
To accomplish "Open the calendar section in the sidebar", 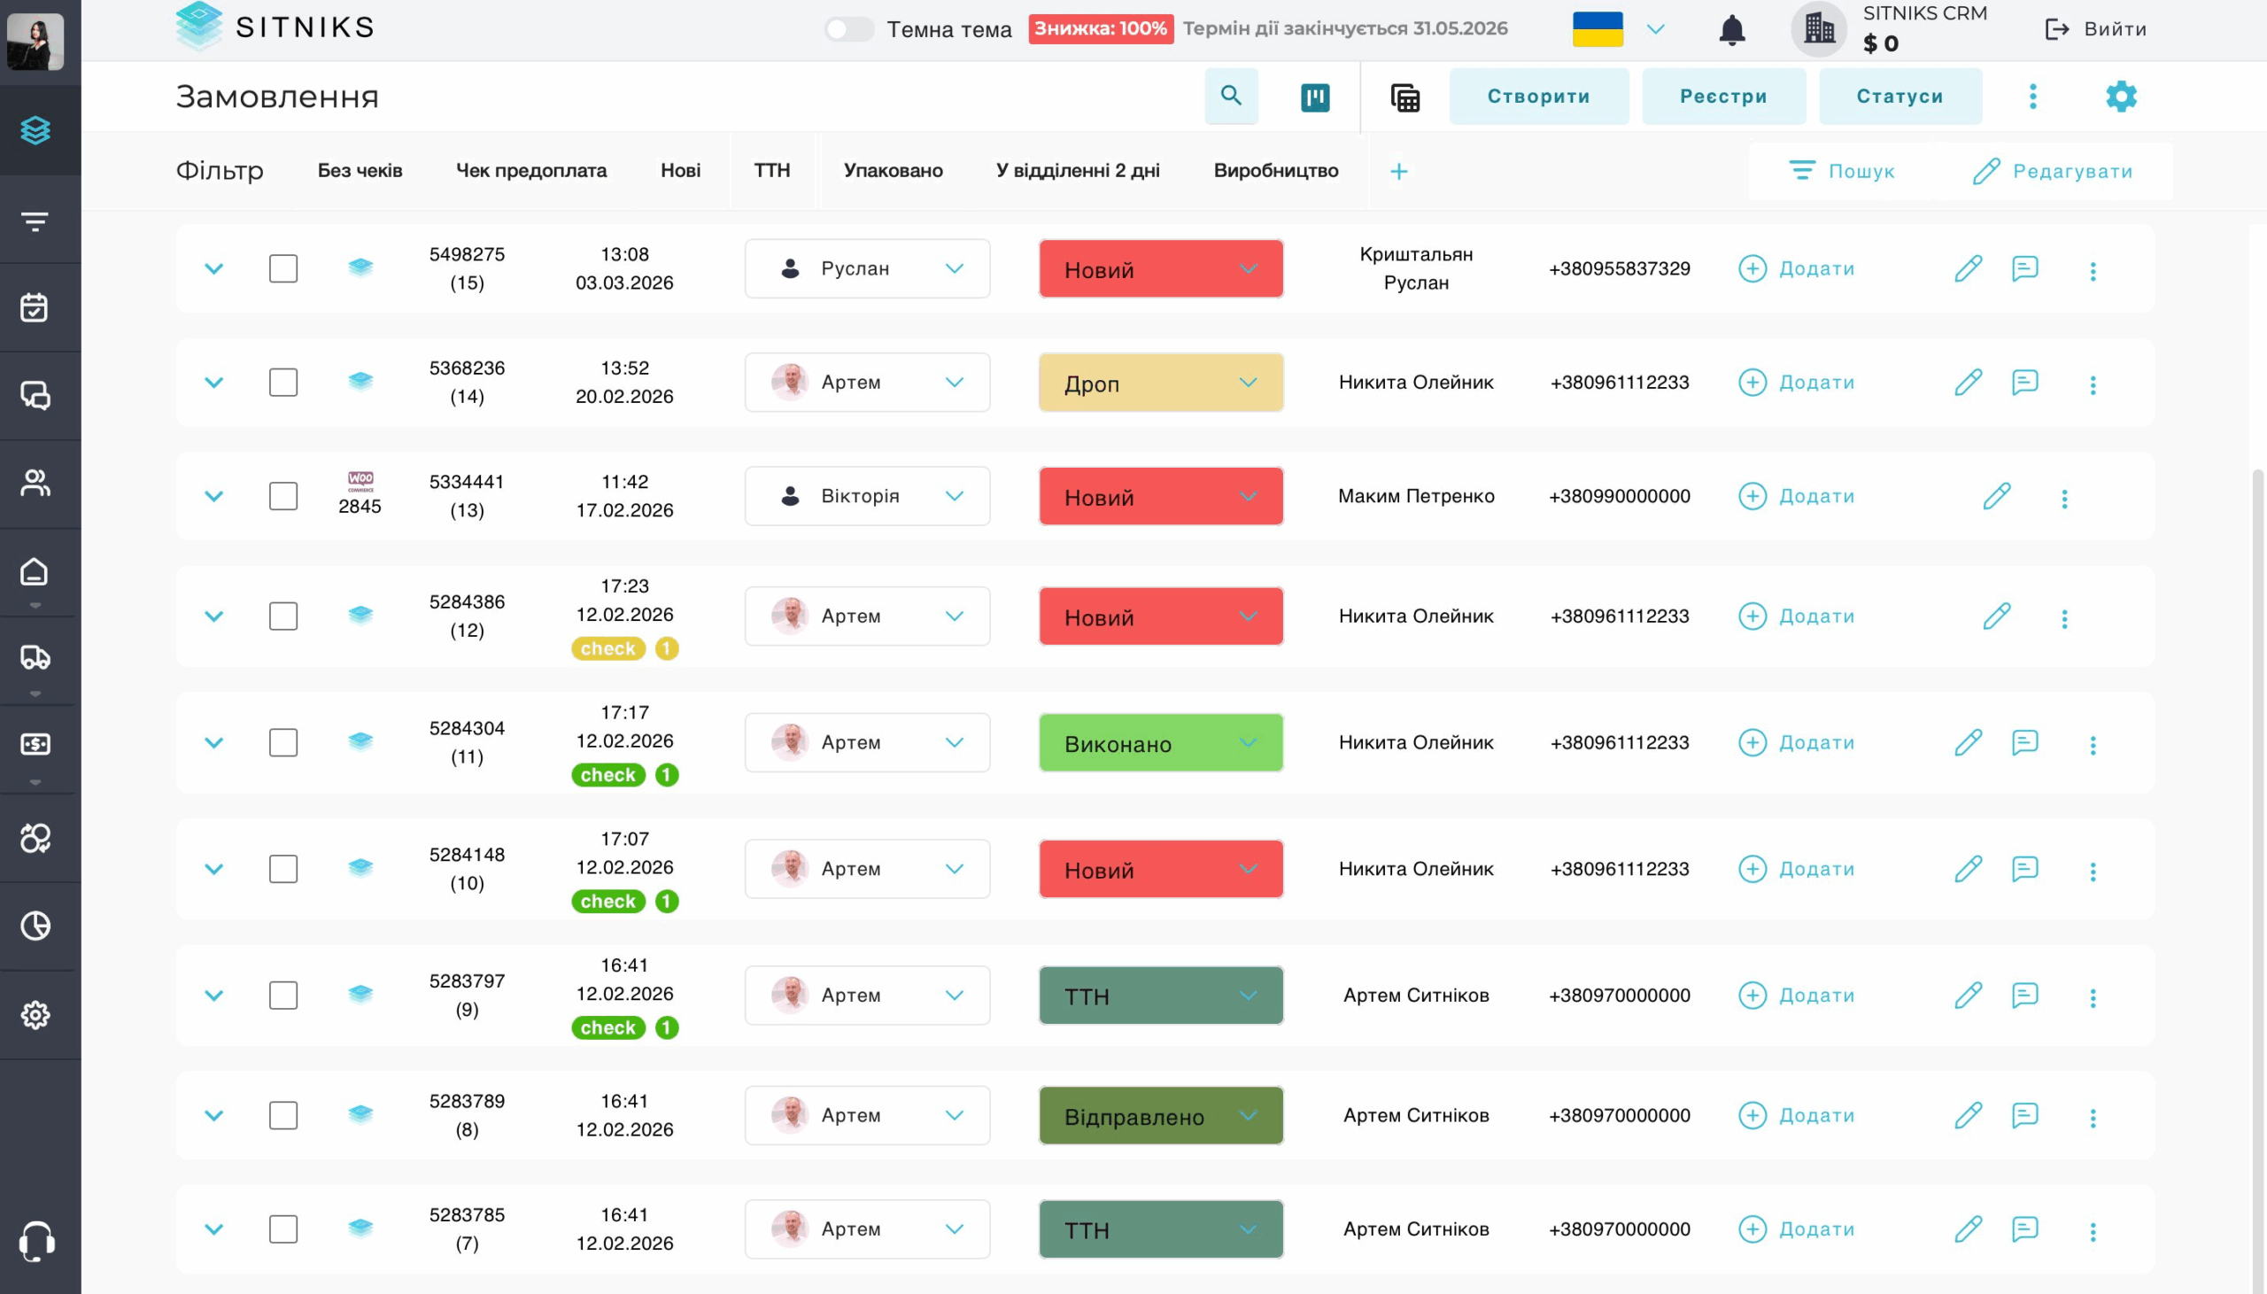I will [35, 306].
